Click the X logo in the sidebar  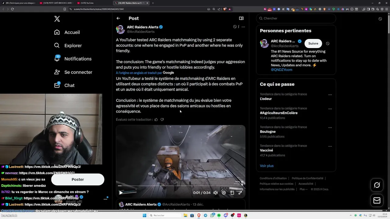click(x=57, y=19)
